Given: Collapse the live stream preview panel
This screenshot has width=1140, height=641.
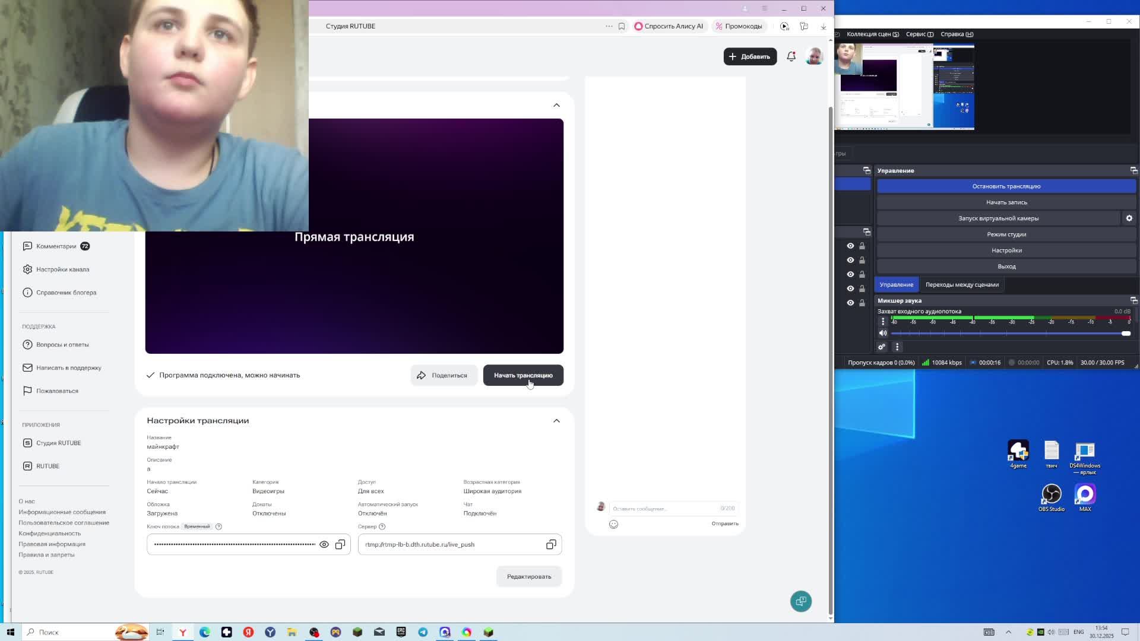Looking at the screenshot, I should coord(556,105).
